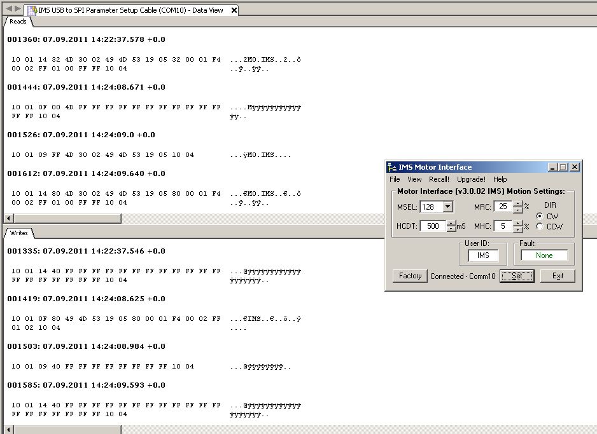This screenshot has height=434, width=597.
Task: Click the Upgrade! menu item
Action: [x=471, y=179]
